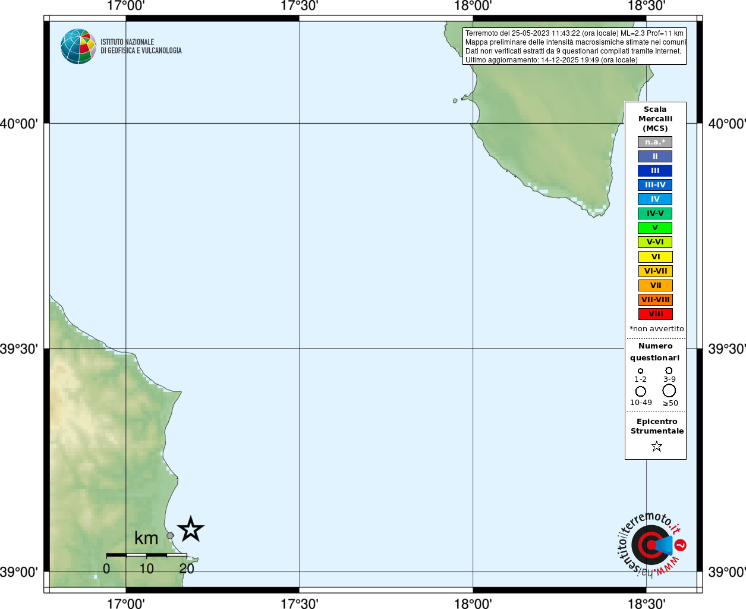Click the VI-VII intensity legend swatch
This screenshot has width=746, height=609.
[656, 271]
